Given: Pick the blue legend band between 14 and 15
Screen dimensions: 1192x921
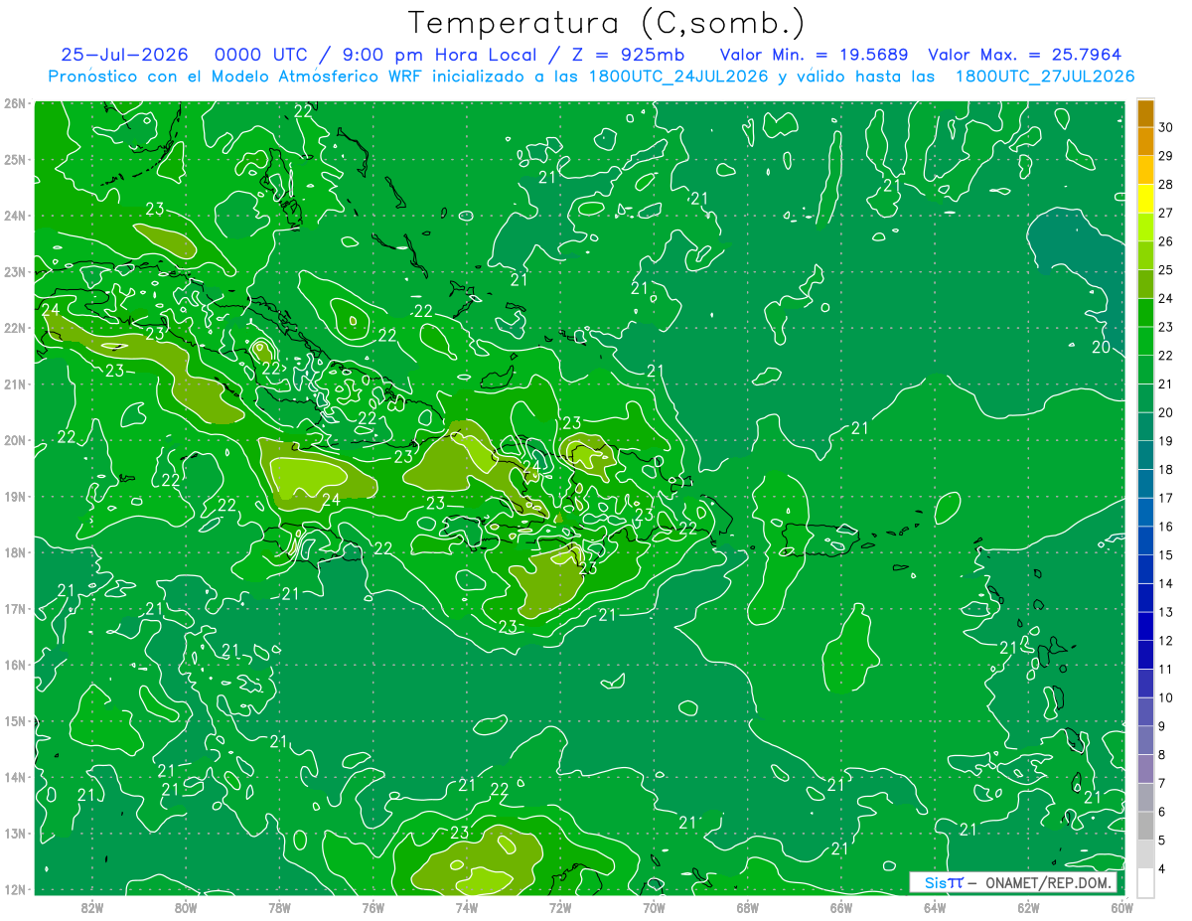Looking at the screenshot, I should pyautogui.click(x=1145, y=569).
